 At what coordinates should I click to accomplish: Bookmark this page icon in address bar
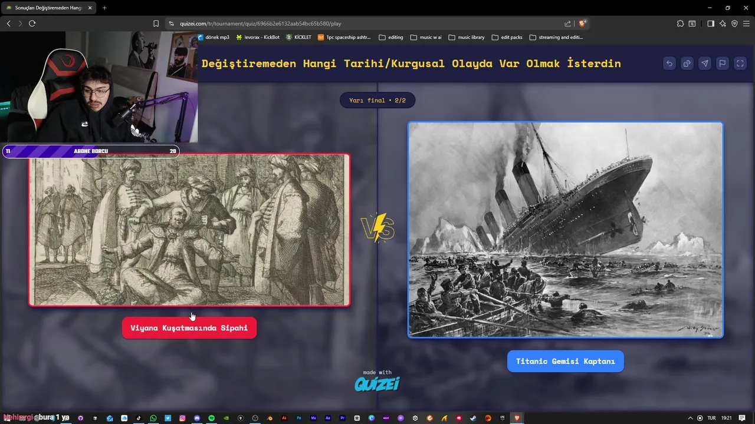tap(156, 24)
